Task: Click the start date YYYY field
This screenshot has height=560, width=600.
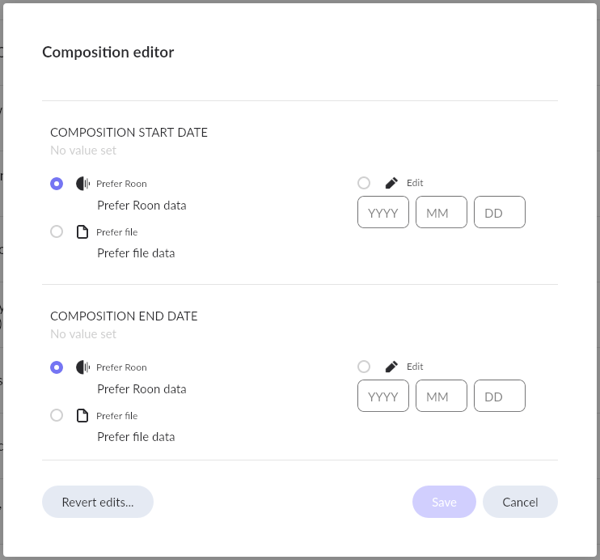Action: pyautogui.click(x=383, y=213)
